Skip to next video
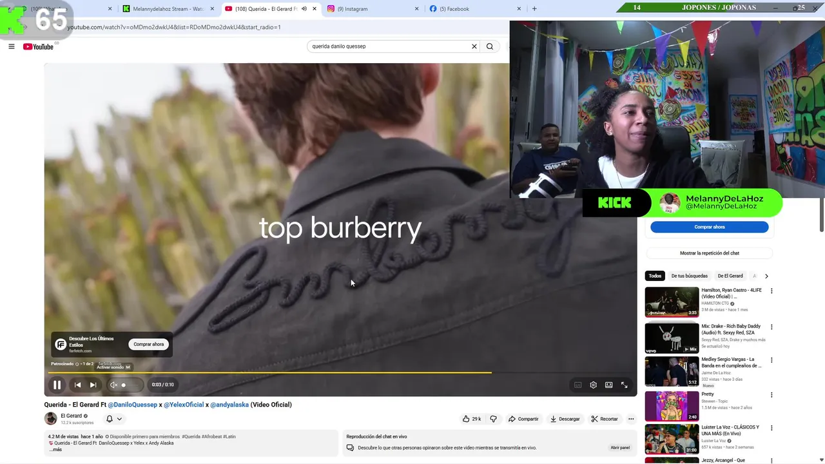The image size is (825, 464). point(93,385)
